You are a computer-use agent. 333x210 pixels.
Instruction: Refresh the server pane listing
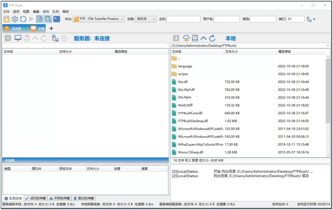pos(44,38)
